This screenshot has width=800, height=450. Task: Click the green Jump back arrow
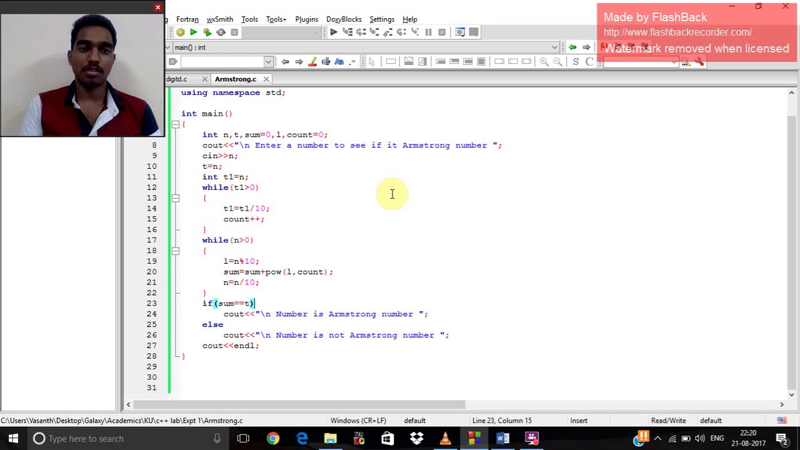tap(572, 47)
